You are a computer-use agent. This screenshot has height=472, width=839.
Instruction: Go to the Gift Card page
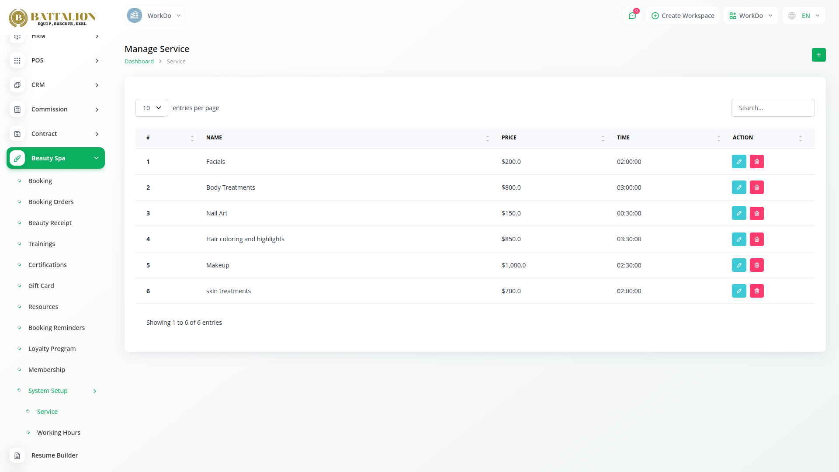(41, 286)
